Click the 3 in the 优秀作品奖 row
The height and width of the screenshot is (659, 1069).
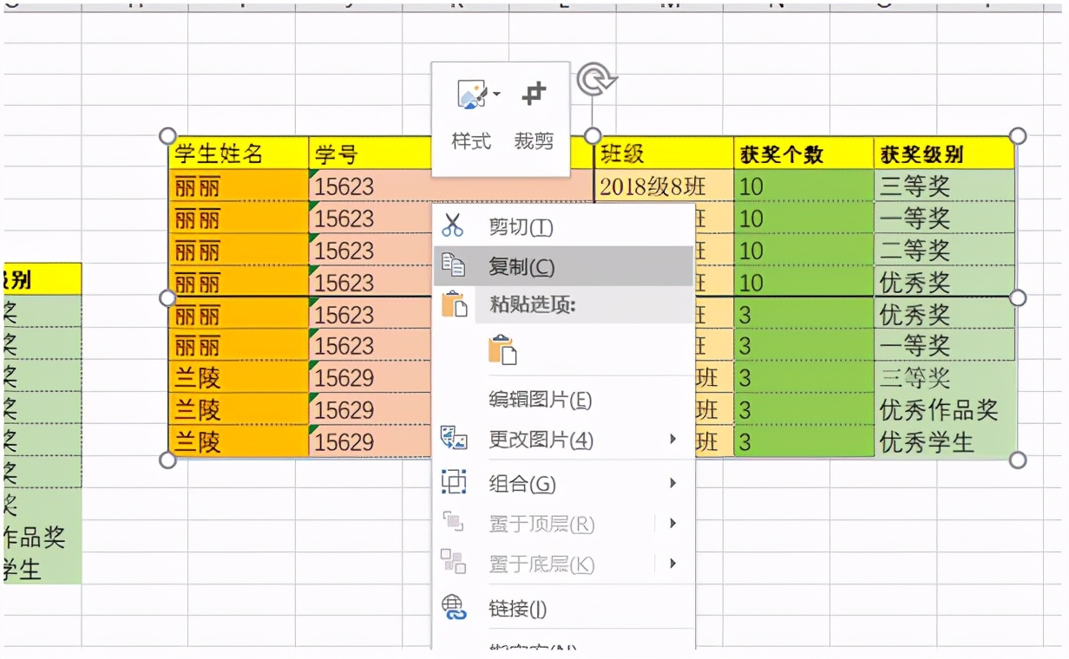(x=803, y=409)
